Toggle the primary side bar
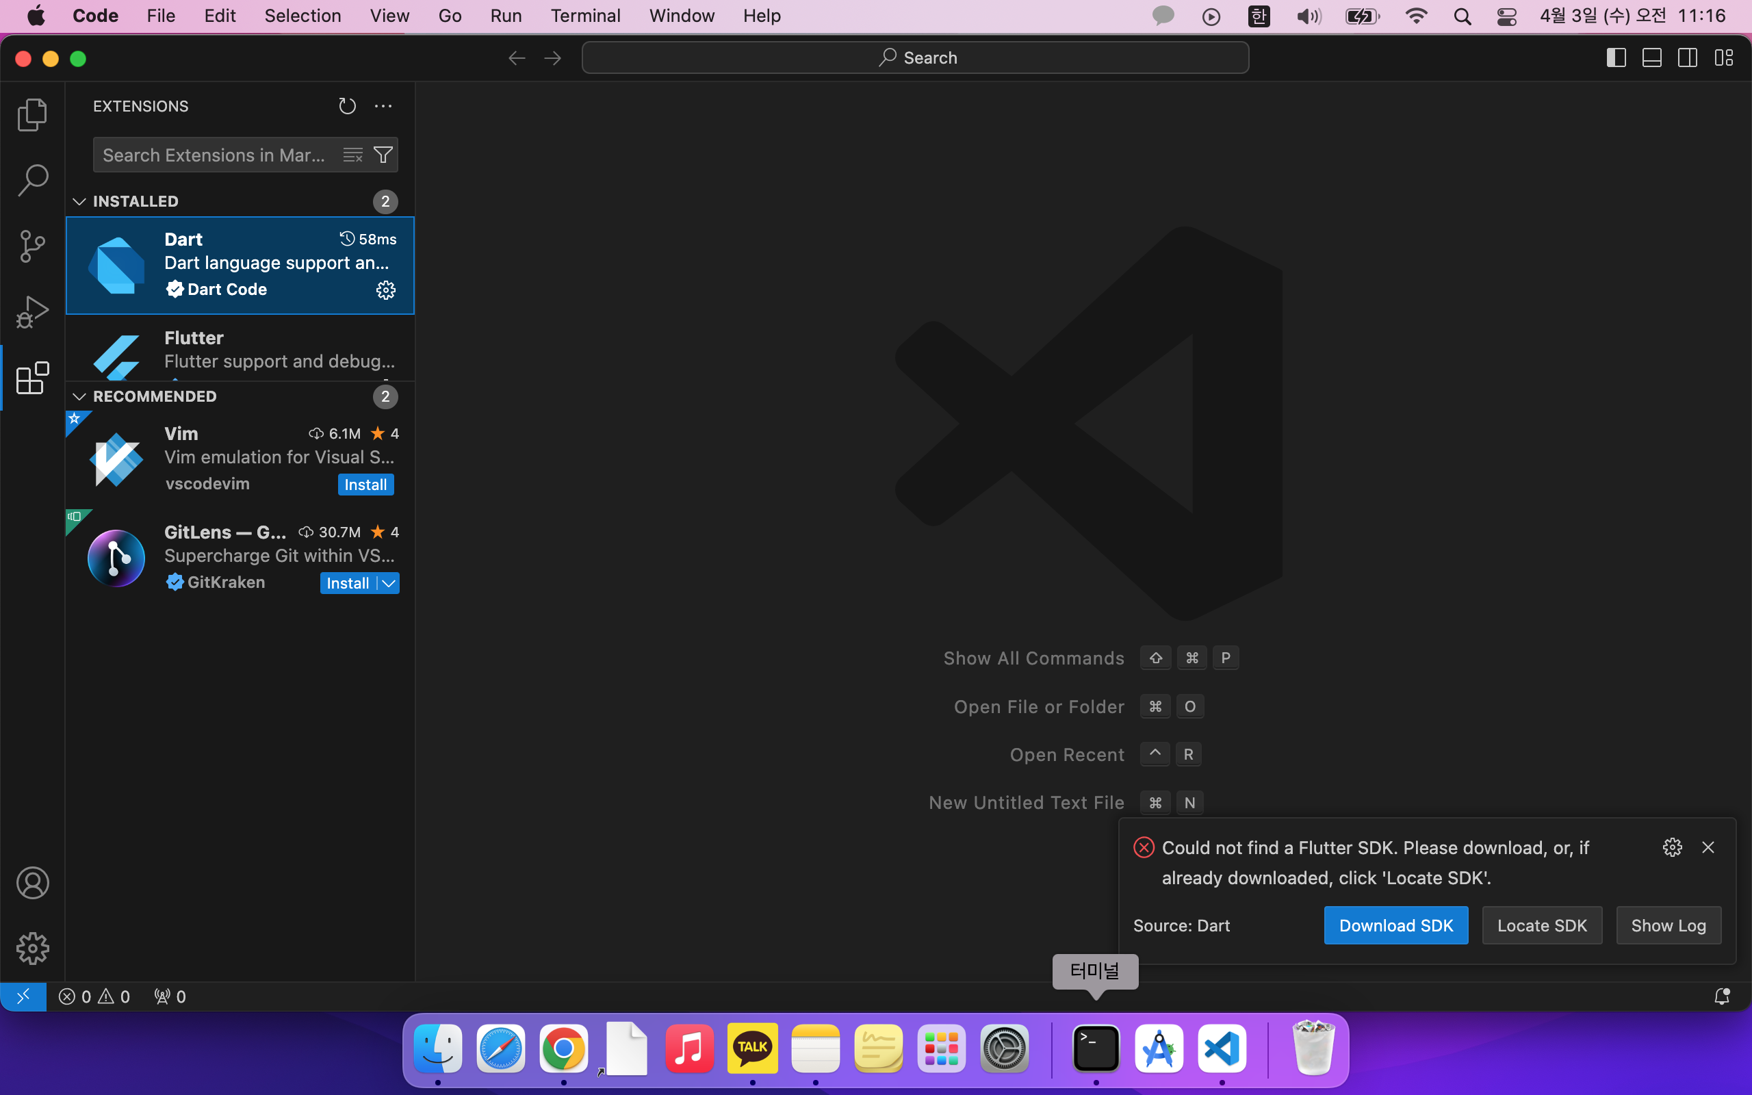 (x=1616, y=58)
